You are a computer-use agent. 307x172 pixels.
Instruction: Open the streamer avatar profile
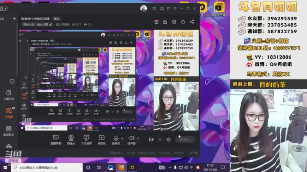coord(144,8)
